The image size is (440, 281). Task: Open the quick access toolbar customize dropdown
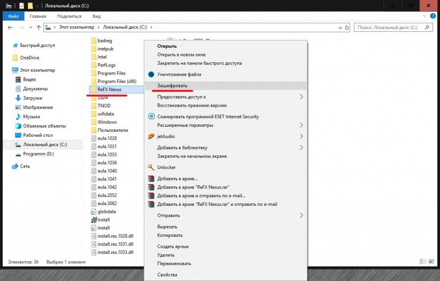pyautogui.click(x=37, y=6)
